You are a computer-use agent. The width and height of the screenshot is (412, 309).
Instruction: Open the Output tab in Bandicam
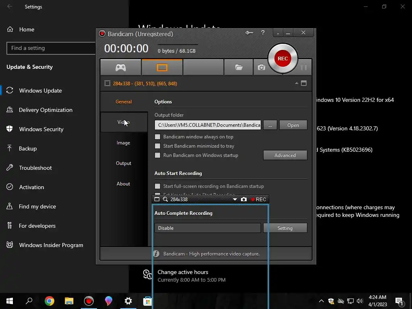(x=124, y=163)
